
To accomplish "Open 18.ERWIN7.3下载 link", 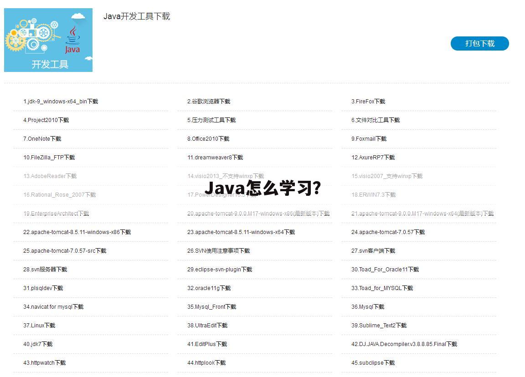I will [x=373, y=195].
